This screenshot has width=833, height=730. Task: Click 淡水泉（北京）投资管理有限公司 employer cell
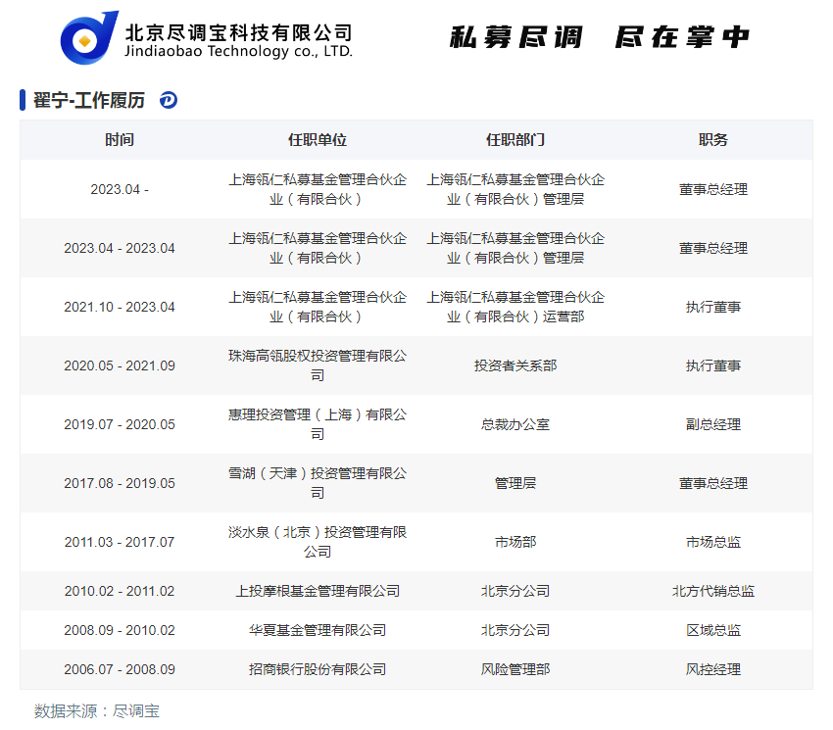318,542
